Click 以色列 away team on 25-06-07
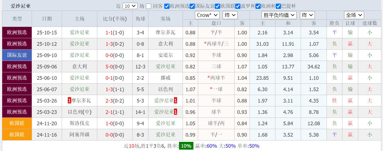The image size is (383, 151). (165, 89)
